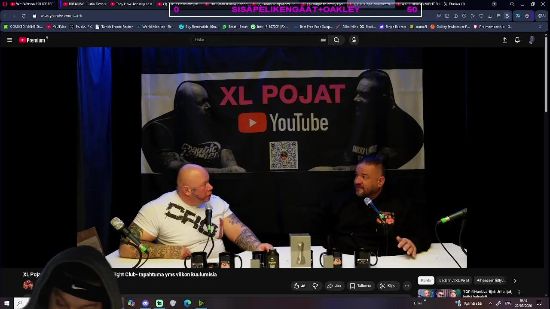Open the Intel i7-14700F bookmark
Image resolution: width=550 pixels, height=309 pixels.
coord(269,27)
